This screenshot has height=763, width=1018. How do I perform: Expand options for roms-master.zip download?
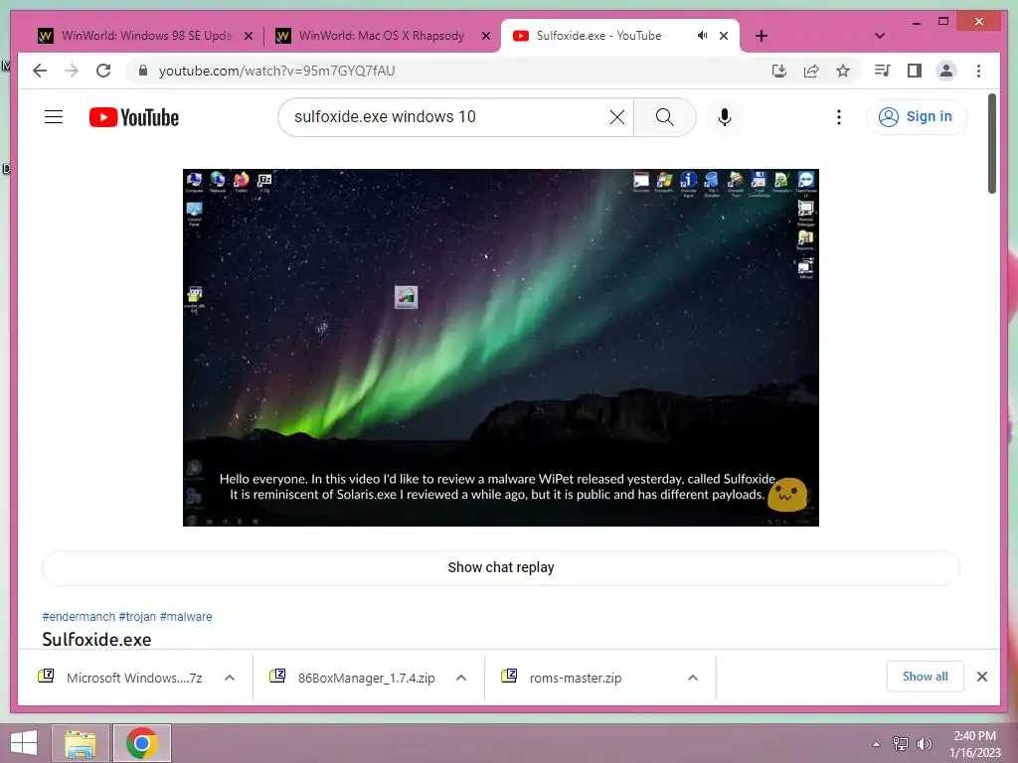pos(693,678)
